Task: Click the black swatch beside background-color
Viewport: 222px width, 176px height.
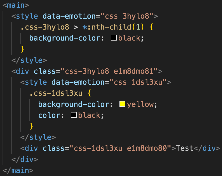Action: [114, 38]
